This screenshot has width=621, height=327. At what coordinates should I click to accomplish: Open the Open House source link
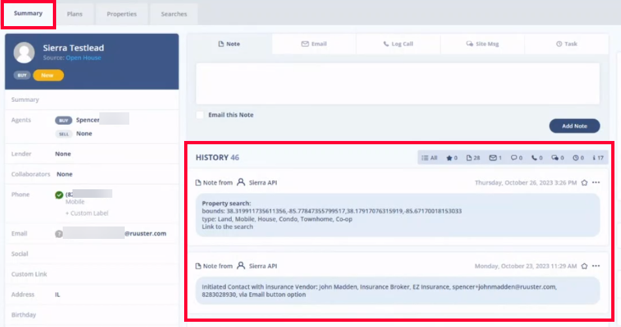click(x=83, y=58)
